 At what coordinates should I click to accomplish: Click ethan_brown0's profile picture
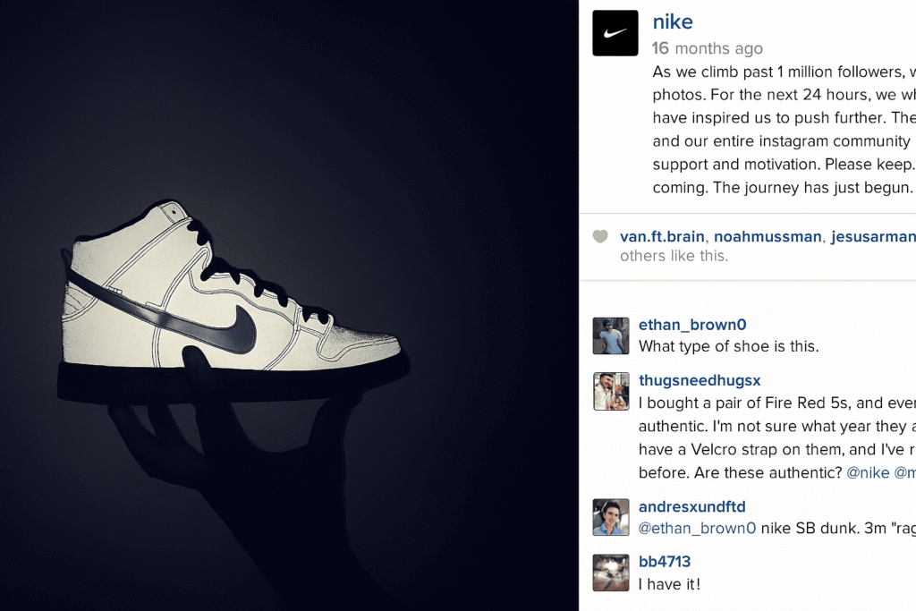pyautogui.click(x=611, y=335)
